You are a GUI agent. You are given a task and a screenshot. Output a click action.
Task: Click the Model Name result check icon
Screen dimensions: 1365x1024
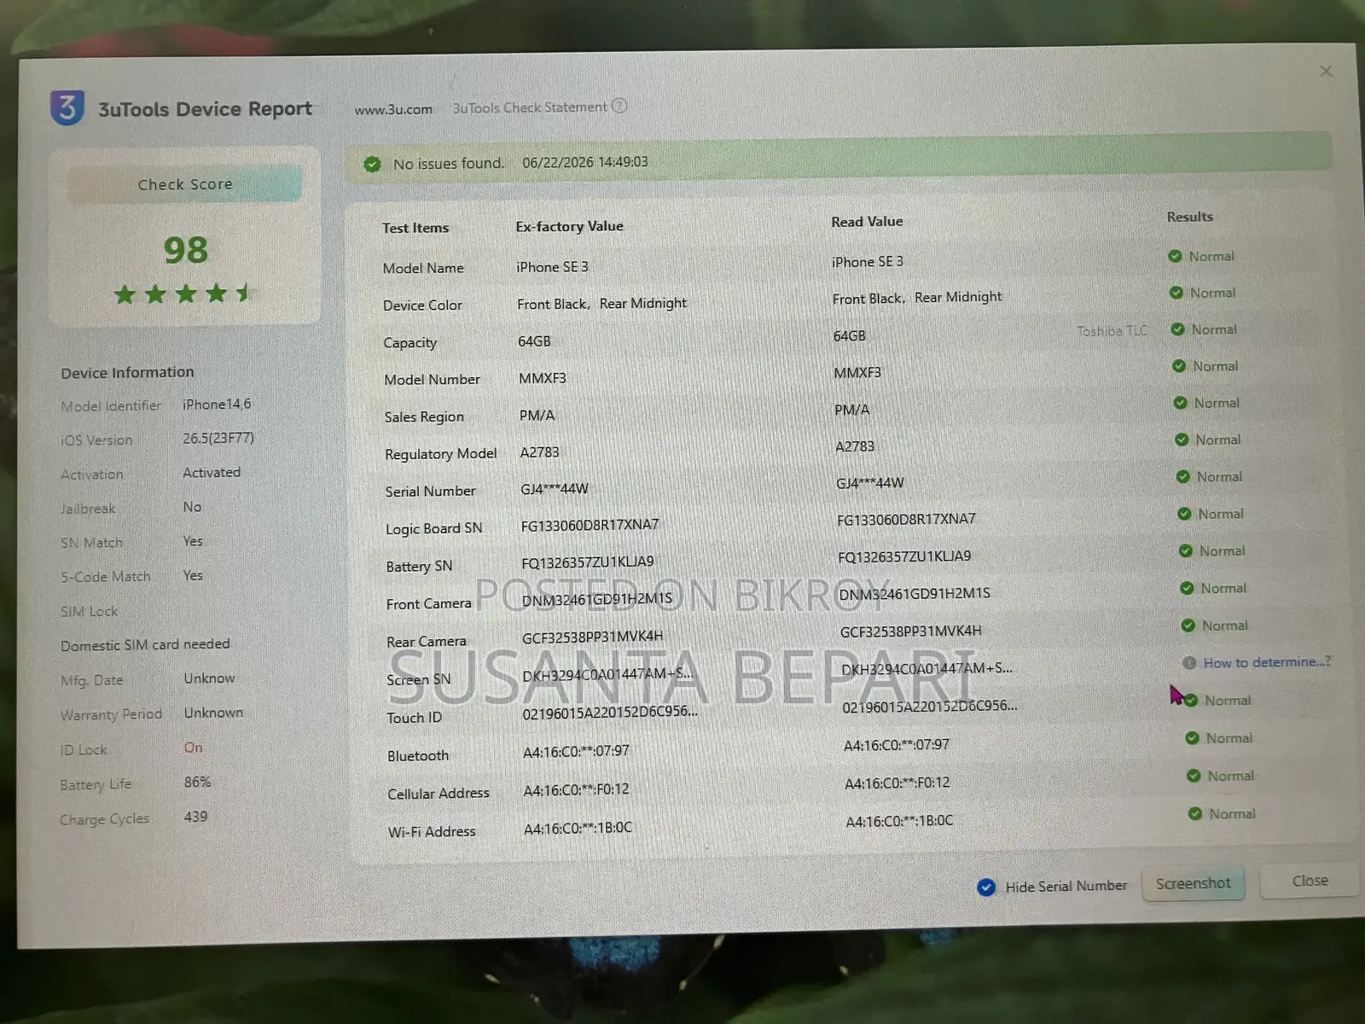point(1175,256)
